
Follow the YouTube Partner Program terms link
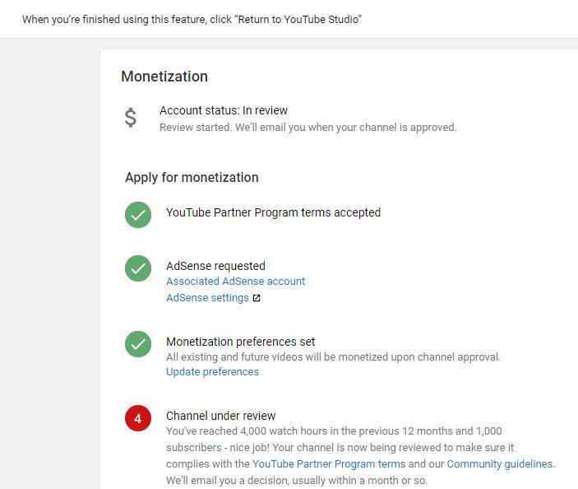329,464
